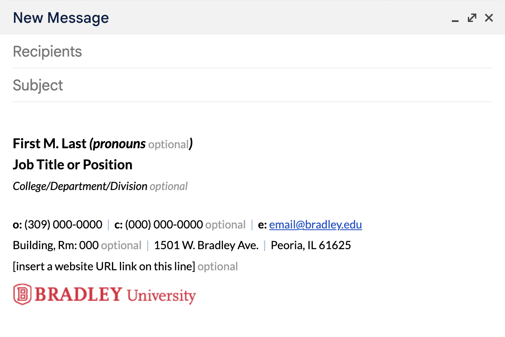505x337 pixels.
Task: Minimize the New Message window
Action: click(455, 19)
